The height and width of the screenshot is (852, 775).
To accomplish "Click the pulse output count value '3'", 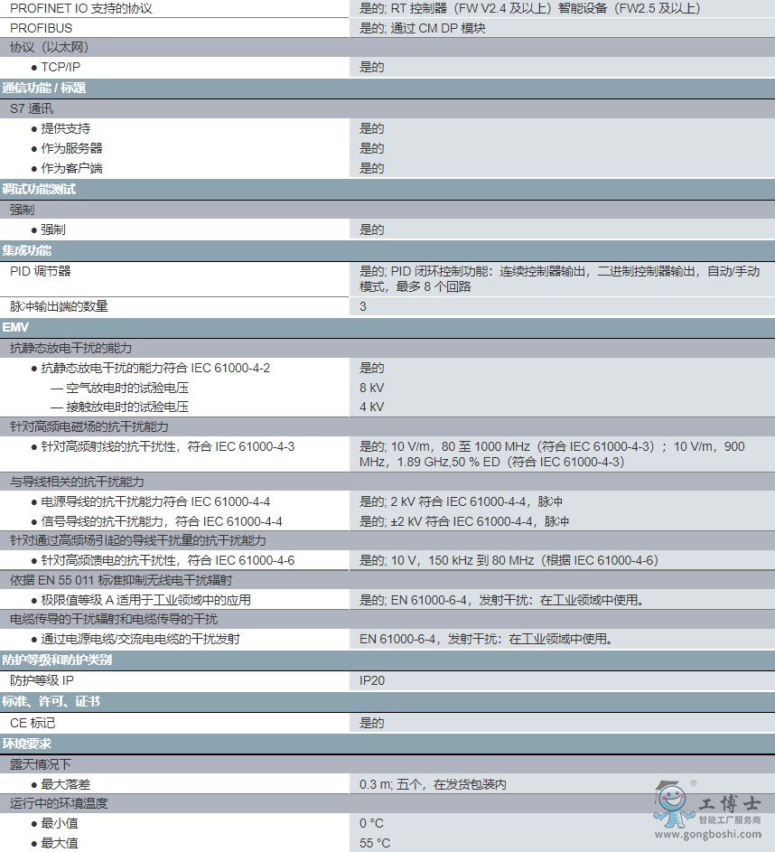I will click(363, 306).
